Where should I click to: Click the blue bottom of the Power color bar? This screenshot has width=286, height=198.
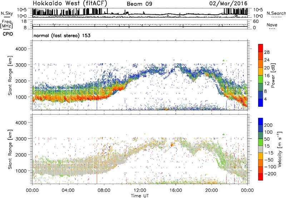pos(261,103)
